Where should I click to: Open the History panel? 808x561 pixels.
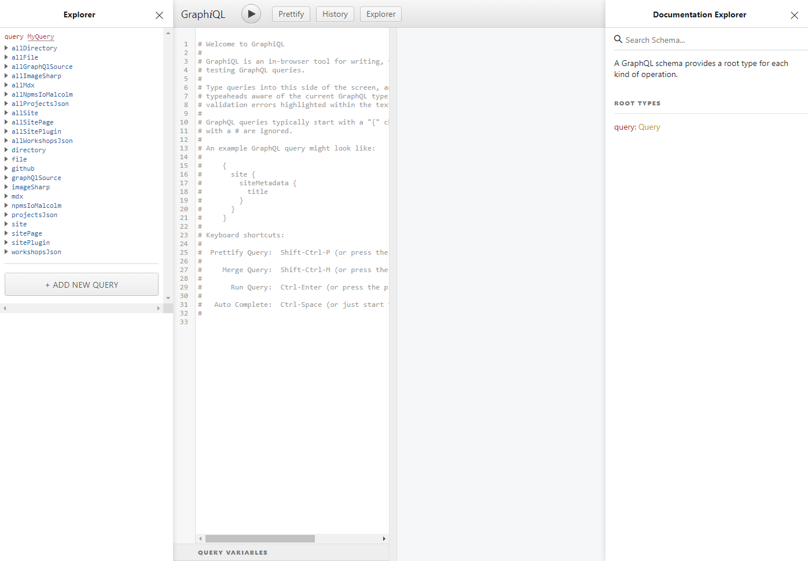[335, 14]
